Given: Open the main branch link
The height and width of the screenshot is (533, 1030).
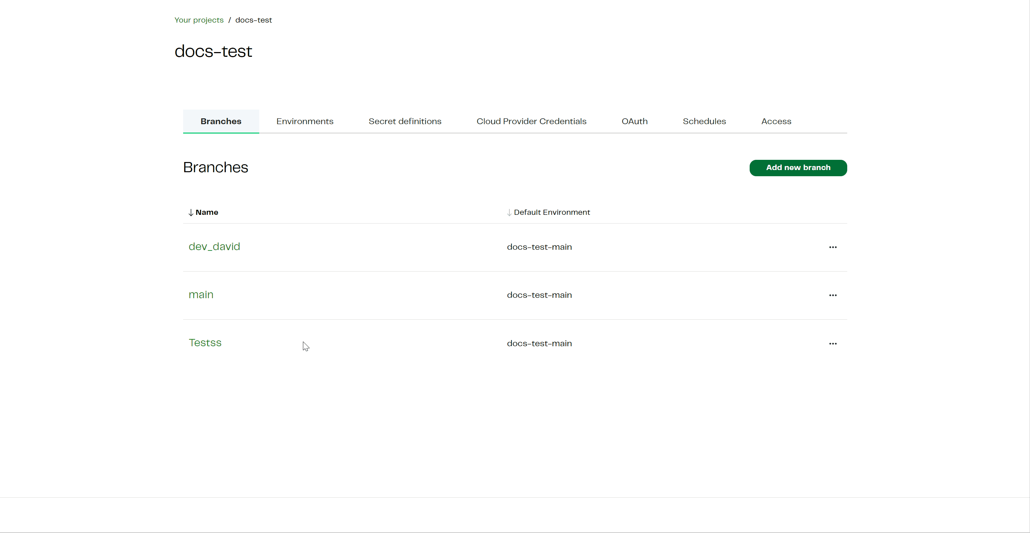Looking at the screenshot, I should (201, 295).
